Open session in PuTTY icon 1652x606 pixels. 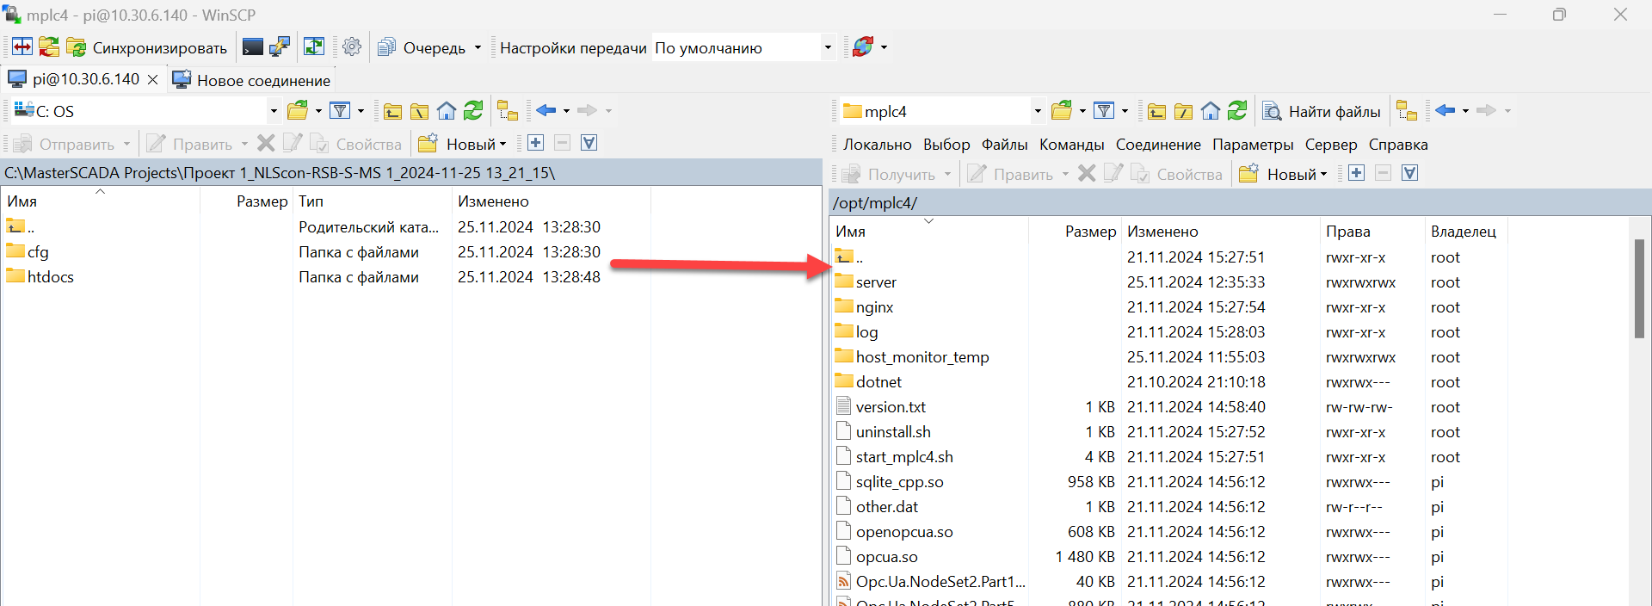(280, 46)
